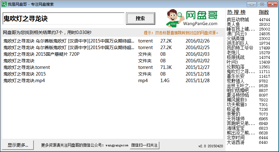Screen dimensions: 279x152
Task: Pick 睡在我上铺... from hot search list
Action: [241, 29]
